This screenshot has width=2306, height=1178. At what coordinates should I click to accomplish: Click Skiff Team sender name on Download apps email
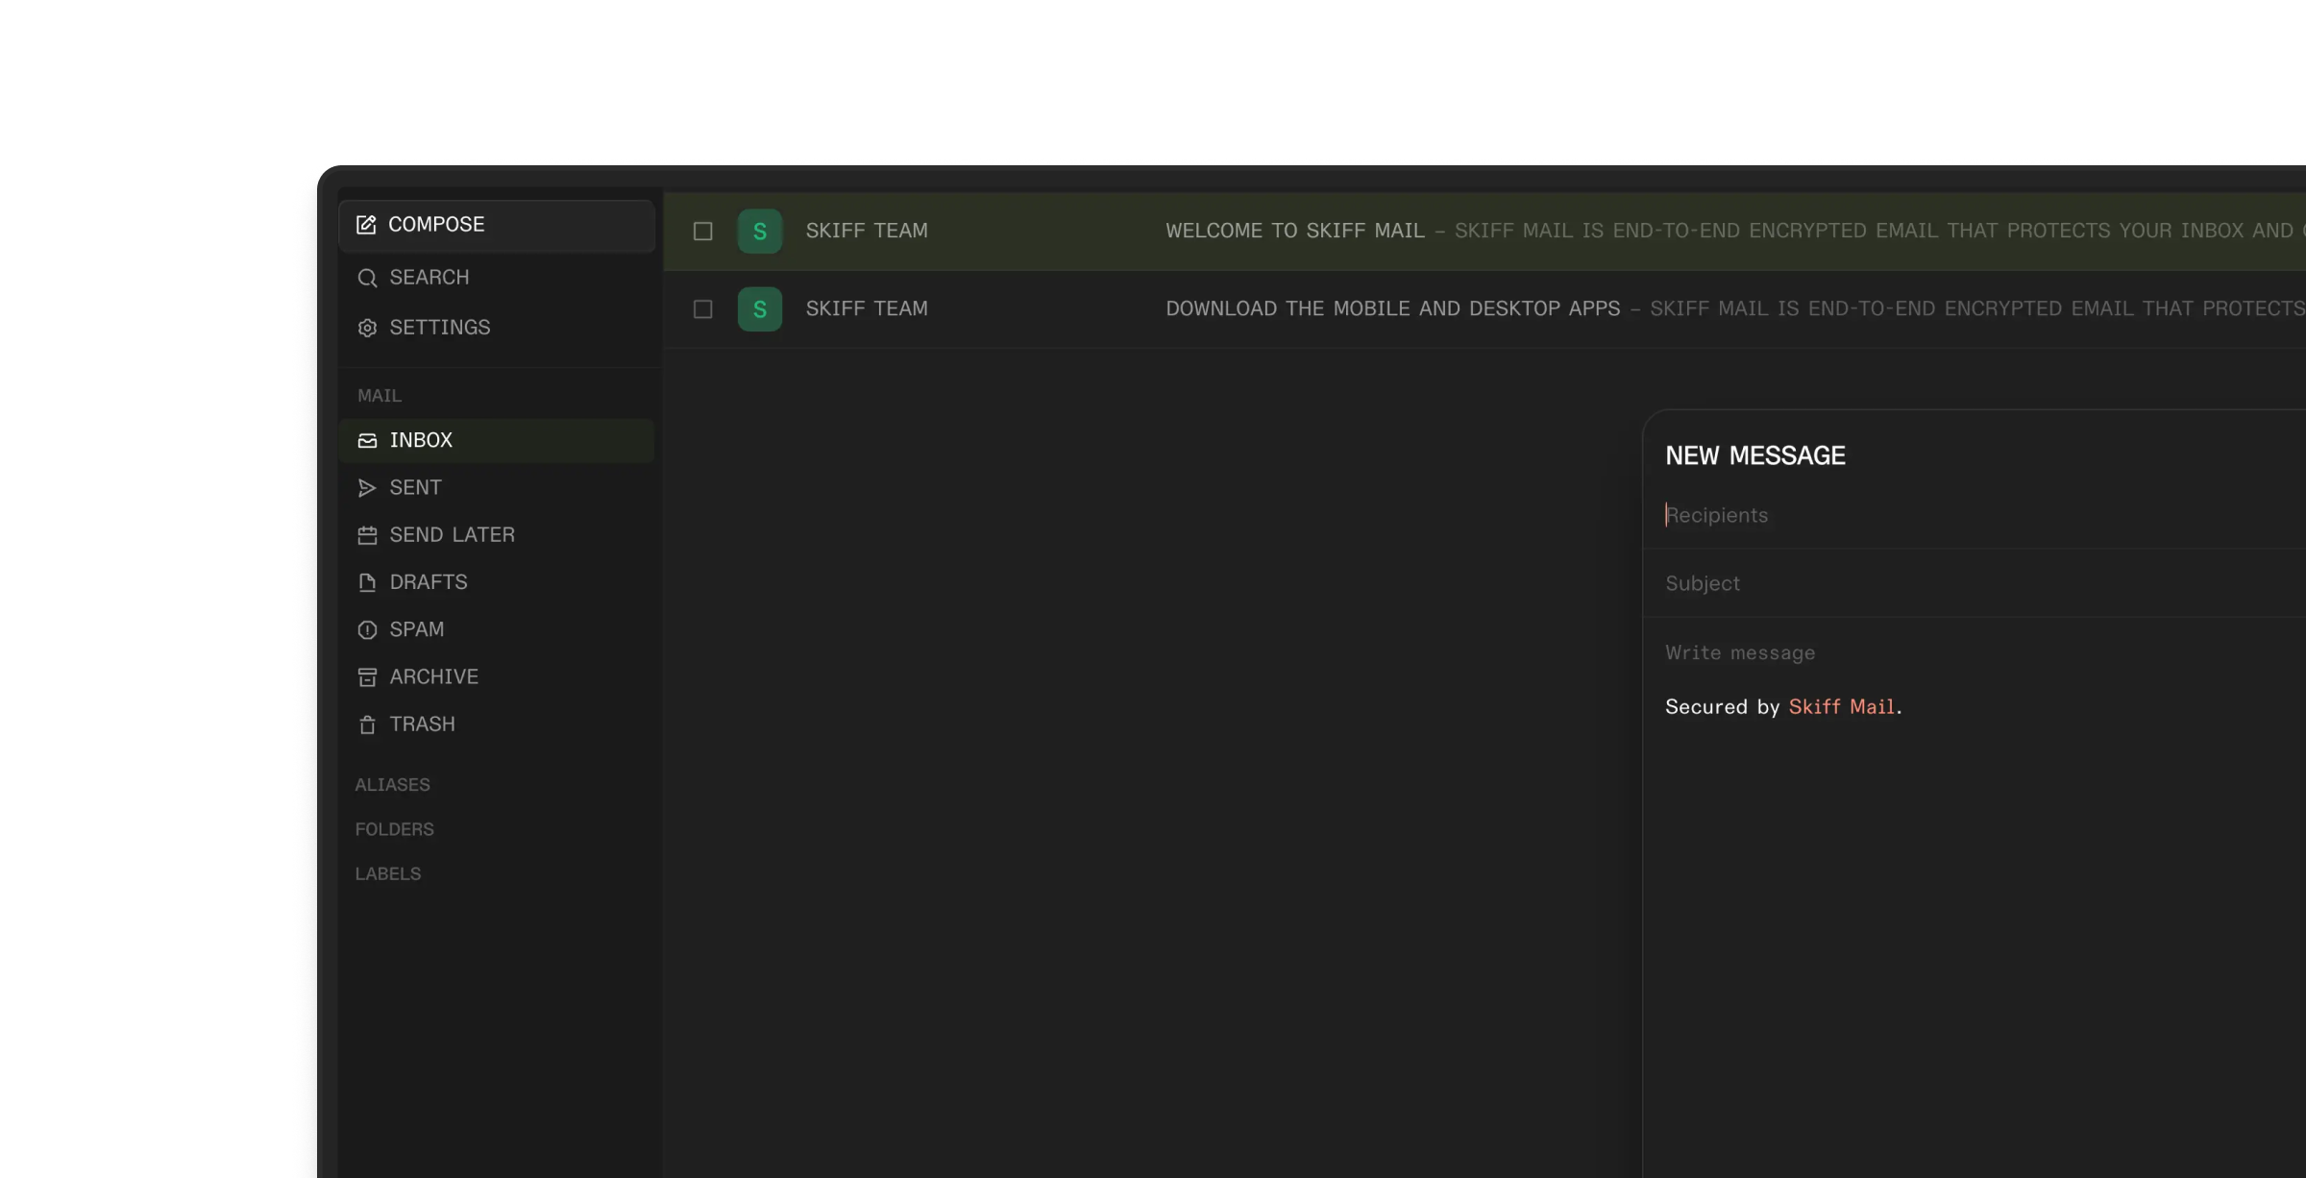click(867, 308)
